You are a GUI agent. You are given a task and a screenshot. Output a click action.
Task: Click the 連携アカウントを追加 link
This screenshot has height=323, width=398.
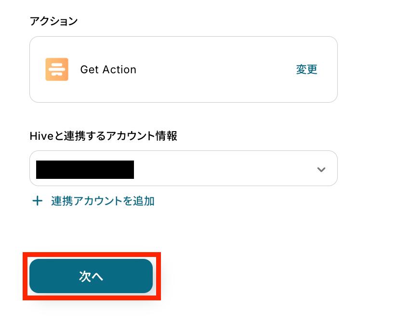pyautogui.click(x=103, y=201)
